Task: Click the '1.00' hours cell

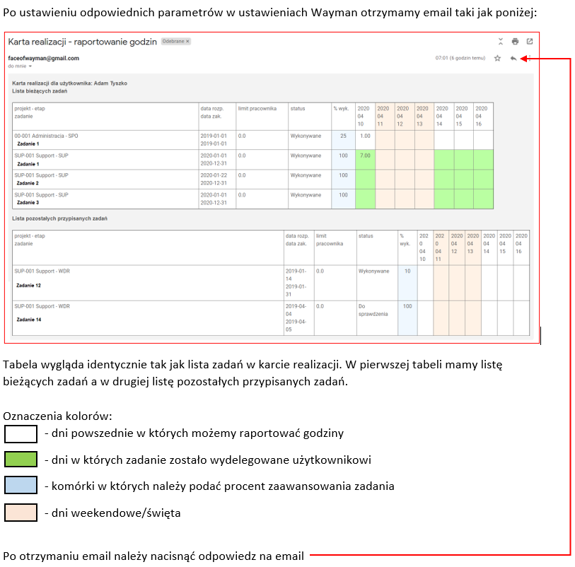Action: pos(365,140)
